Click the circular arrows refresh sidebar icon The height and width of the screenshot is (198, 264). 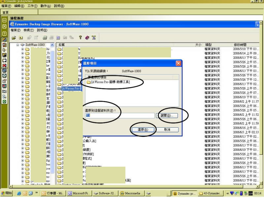(4, 60)
